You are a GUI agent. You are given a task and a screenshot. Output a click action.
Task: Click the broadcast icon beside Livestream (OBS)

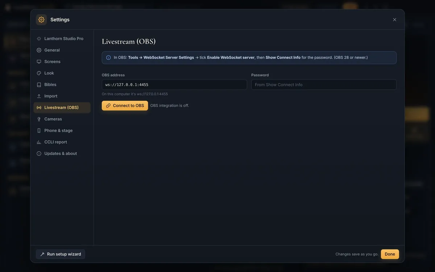click(39, 107)
